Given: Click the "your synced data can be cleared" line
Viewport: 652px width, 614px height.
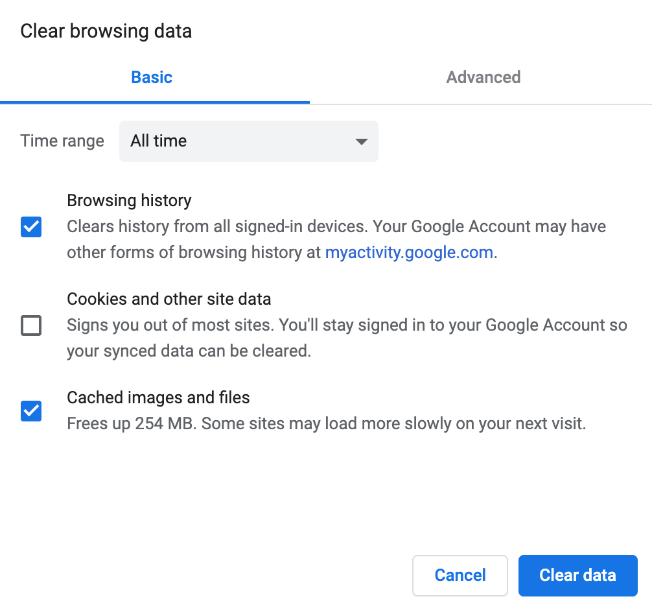Looking at the screenshot, I should (x=189, y=351).
